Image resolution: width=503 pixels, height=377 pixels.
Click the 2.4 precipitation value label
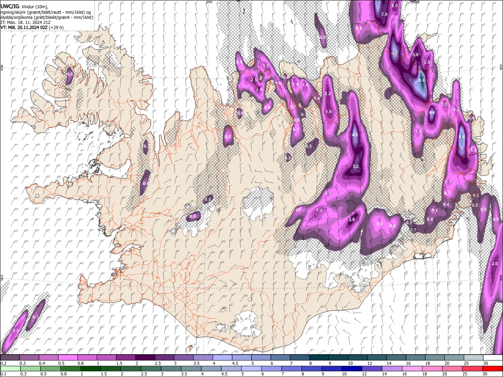coord(259,90)
